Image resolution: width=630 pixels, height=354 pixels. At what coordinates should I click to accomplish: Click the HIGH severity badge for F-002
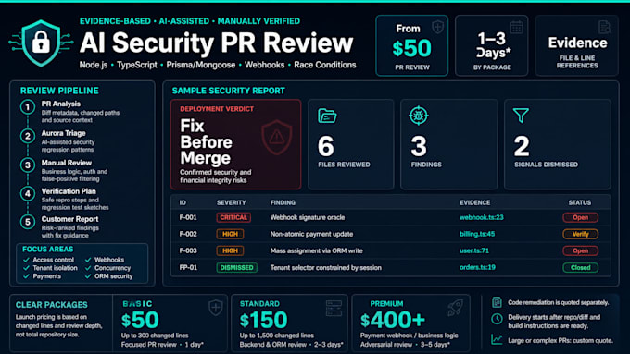tap(230, 234)
